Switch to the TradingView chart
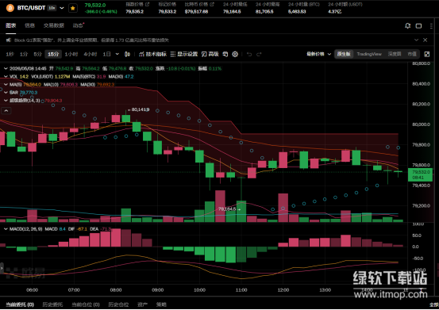Image resolution: width=439 pixels, height=310 pixels. pyautogui.click(x=369, y=54)
